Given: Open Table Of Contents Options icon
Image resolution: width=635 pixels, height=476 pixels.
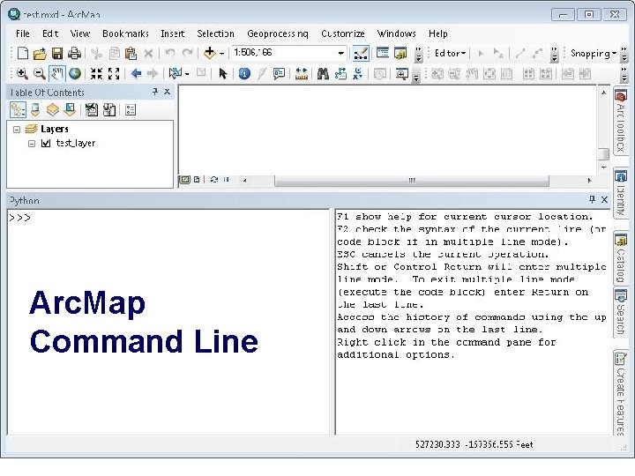Looking at the screenshot, I should point(131,110).
